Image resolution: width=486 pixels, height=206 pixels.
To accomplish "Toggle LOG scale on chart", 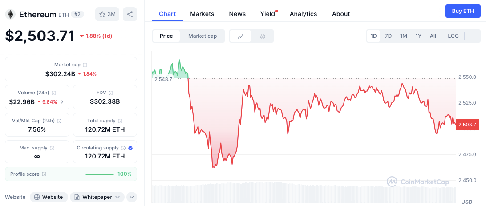I will tap(453, 36).
